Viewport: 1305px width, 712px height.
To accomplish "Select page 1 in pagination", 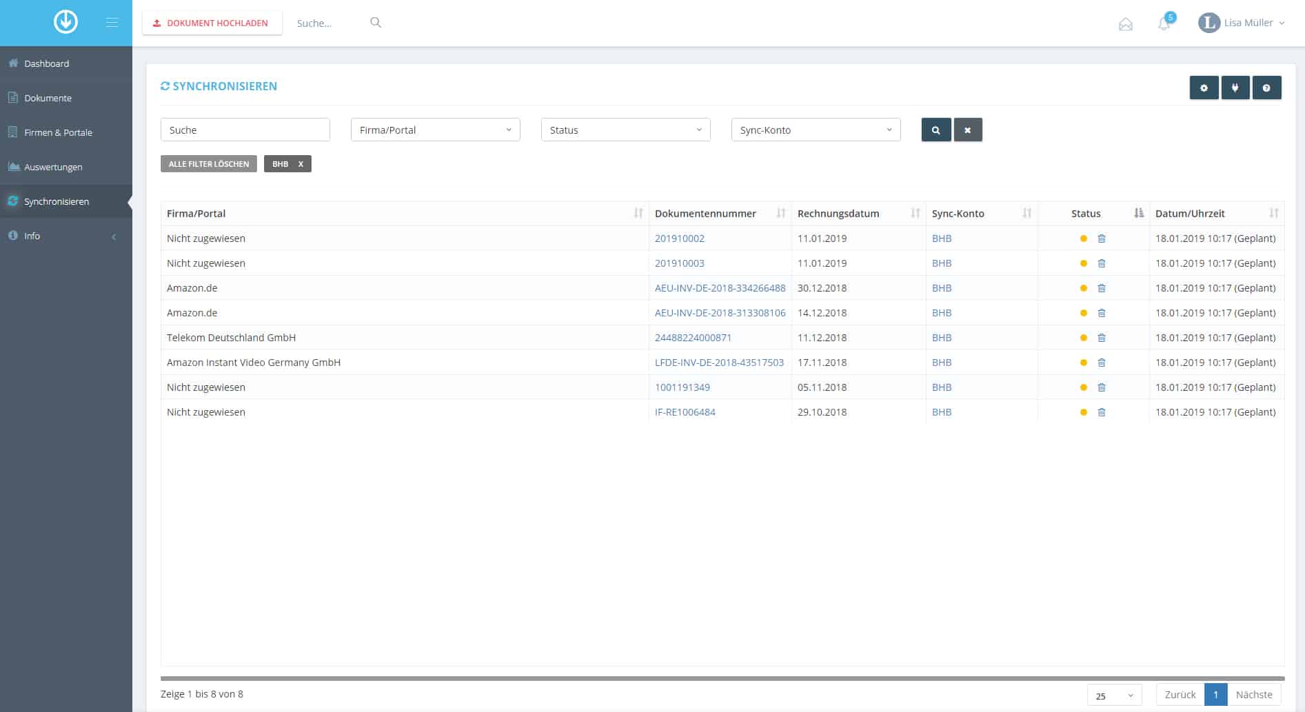I will click(x=1216, y=695).
